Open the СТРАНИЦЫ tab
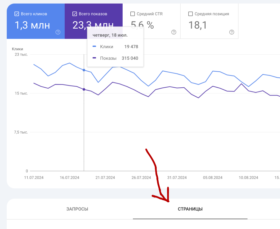Viewport: 280px width, 229px height. pyautogui.click(x=190, y=209)
